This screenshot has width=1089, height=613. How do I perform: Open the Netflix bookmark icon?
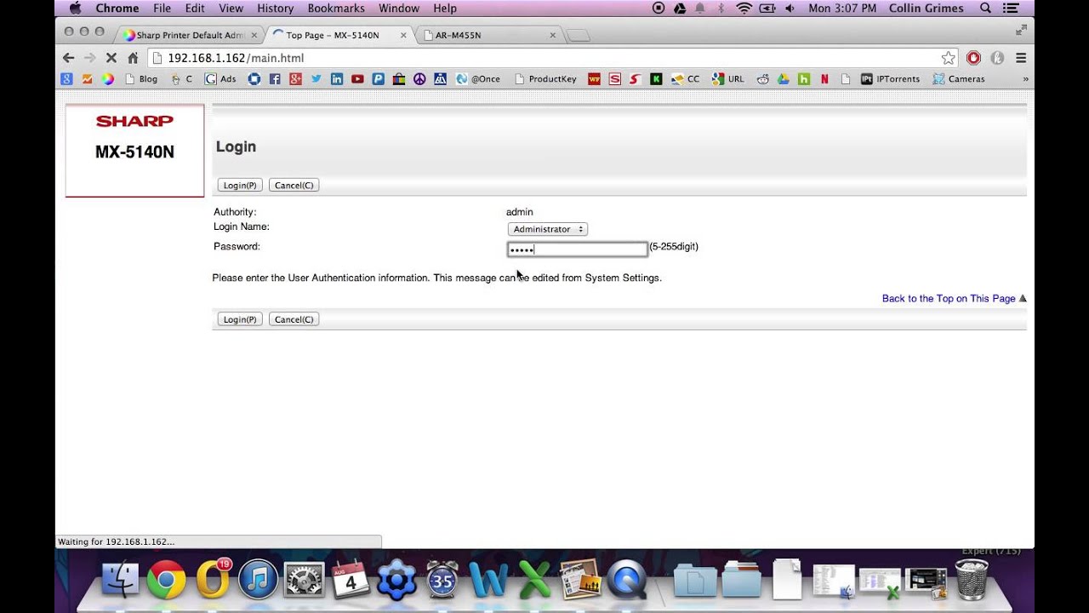(x=824, y=79)
